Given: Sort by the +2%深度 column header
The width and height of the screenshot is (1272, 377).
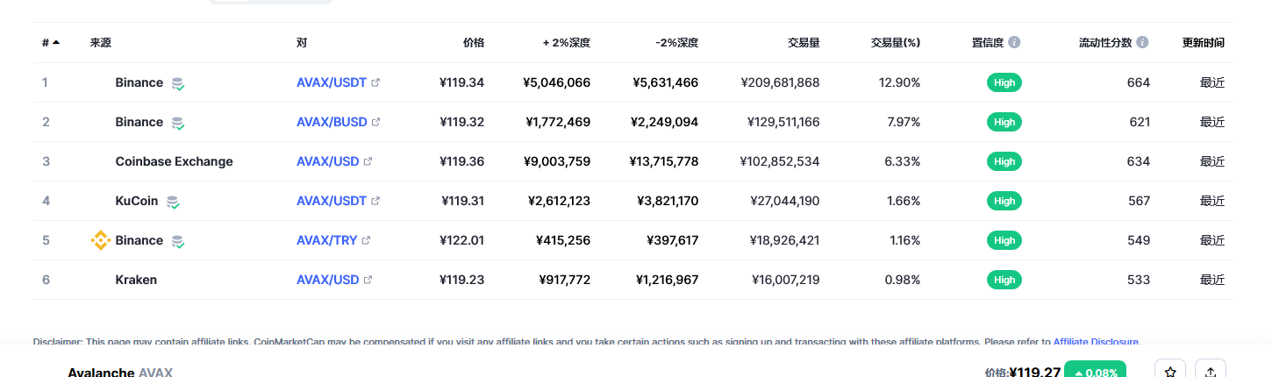Looking at the screenshot, I should tap(567, 42).
